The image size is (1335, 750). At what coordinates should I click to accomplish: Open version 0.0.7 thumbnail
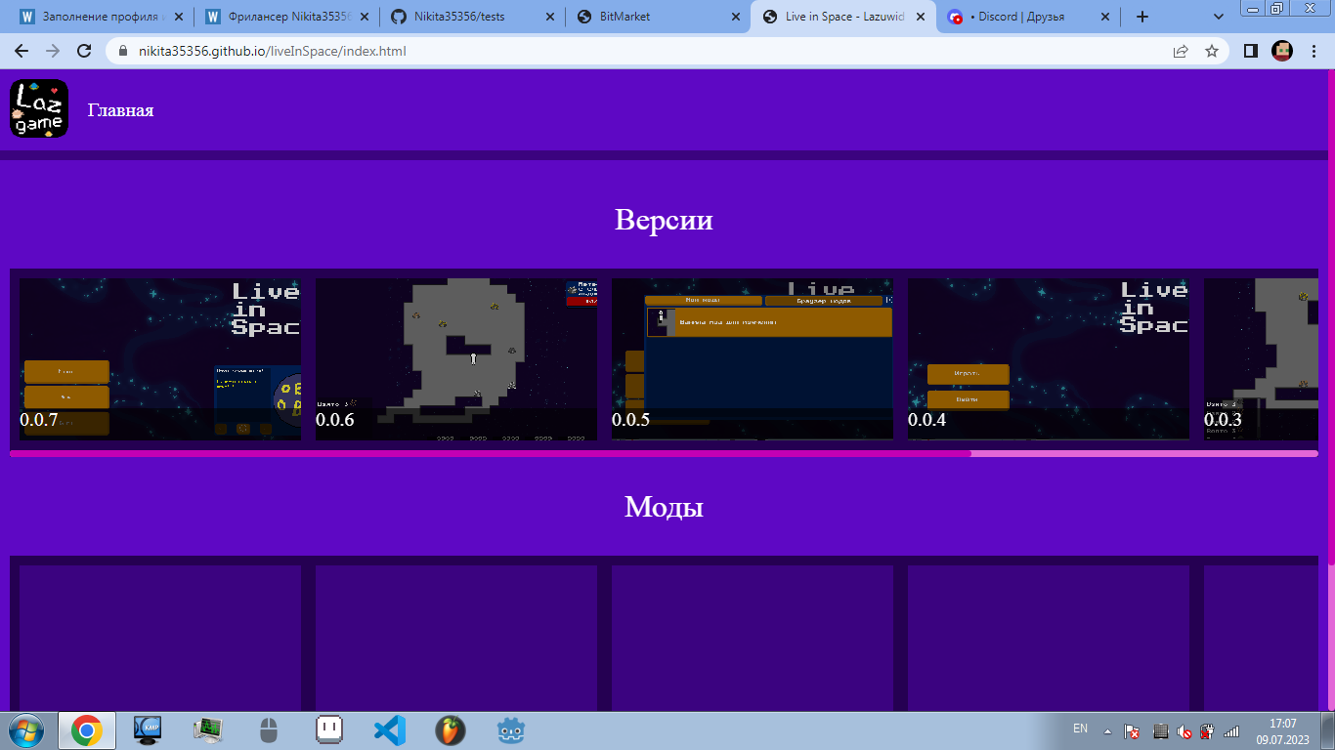(x=160, y=359)
